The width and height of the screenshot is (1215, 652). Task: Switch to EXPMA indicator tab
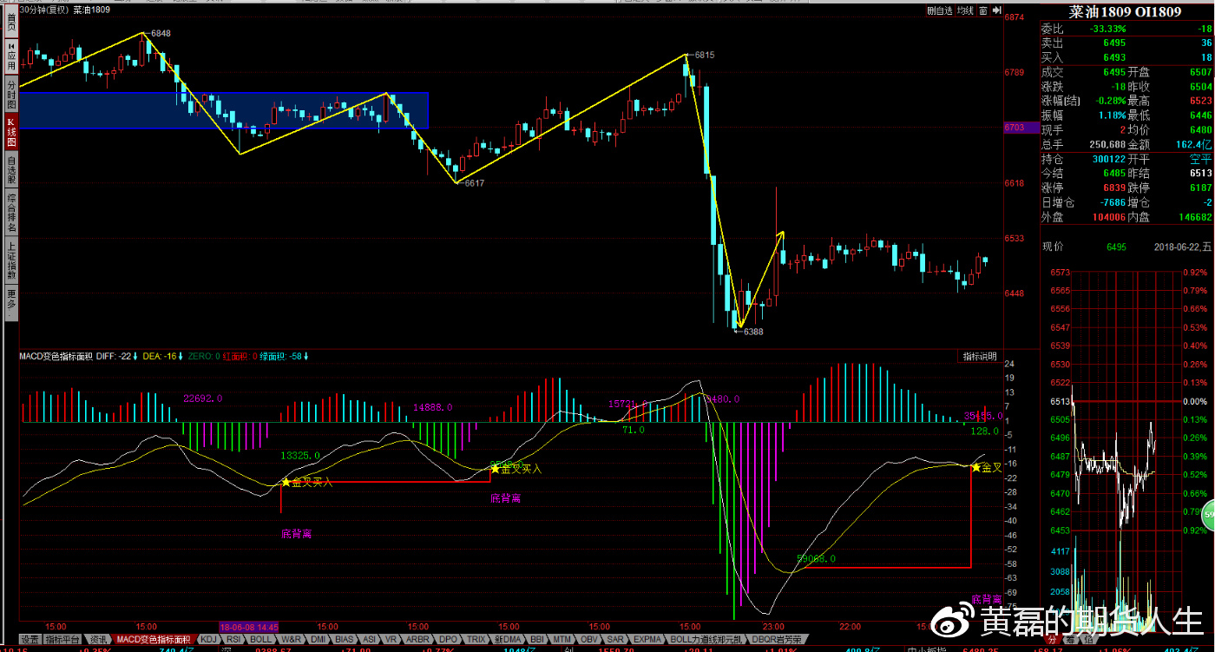[x=647, y=639]
